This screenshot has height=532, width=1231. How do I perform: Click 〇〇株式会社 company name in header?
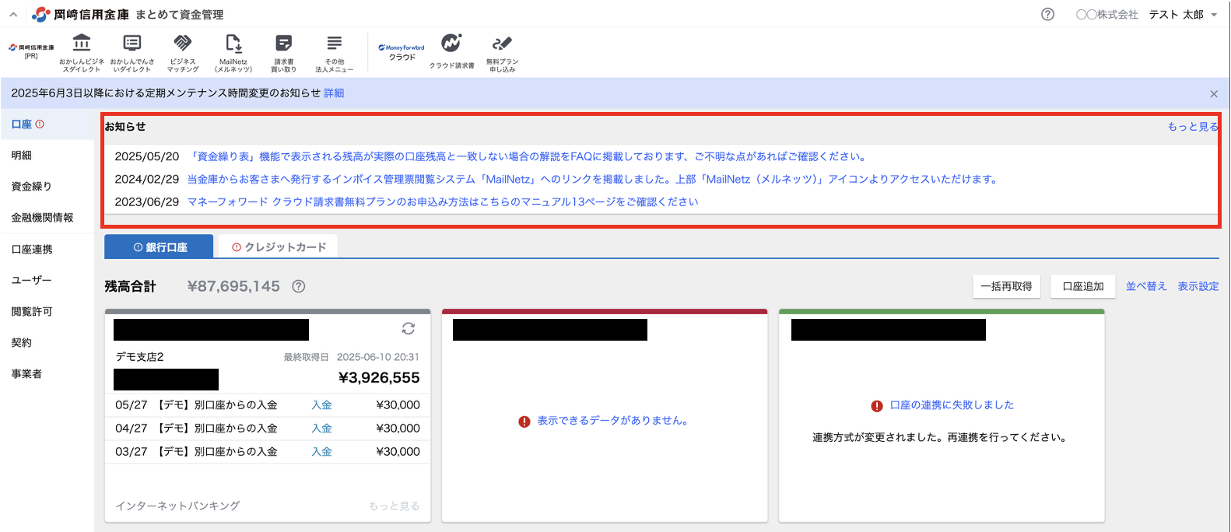coord(1106,15)
